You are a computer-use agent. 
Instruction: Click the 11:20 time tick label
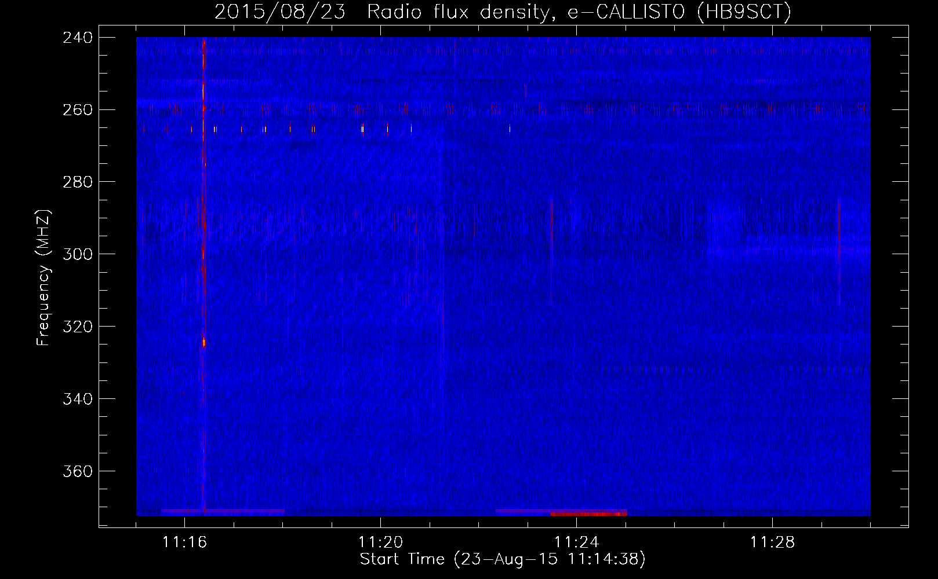(380, 543)
